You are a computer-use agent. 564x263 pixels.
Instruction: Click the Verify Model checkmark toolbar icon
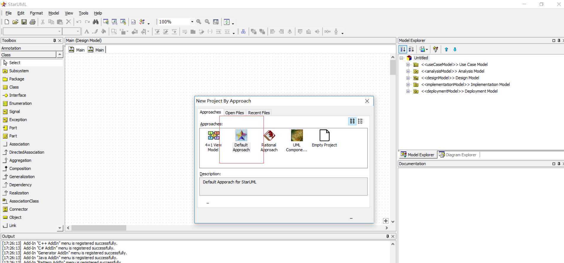tap(142, 22)
